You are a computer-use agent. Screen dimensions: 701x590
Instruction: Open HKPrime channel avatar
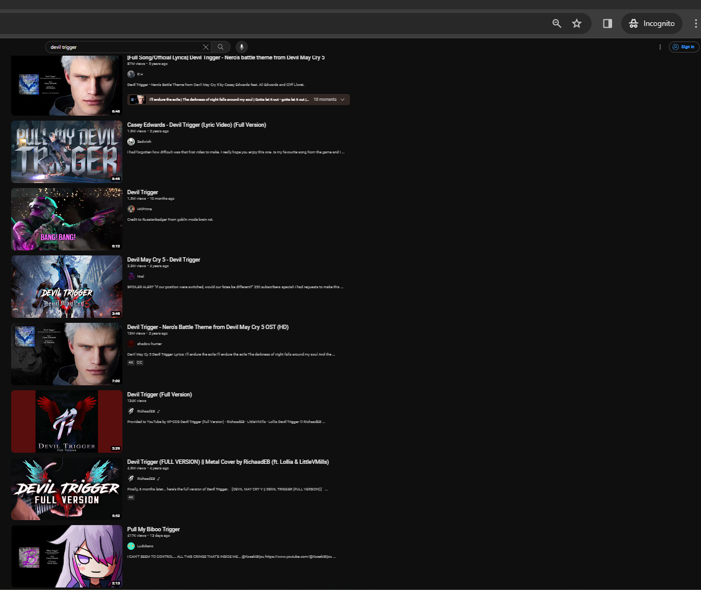click(x=131, y=209)
